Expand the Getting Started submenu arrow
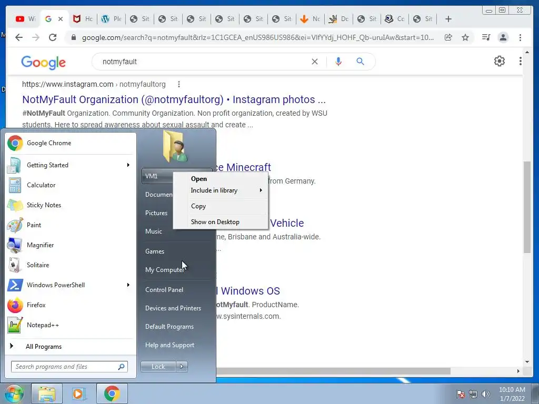This screenshot has height=404, width=539. 128,165
